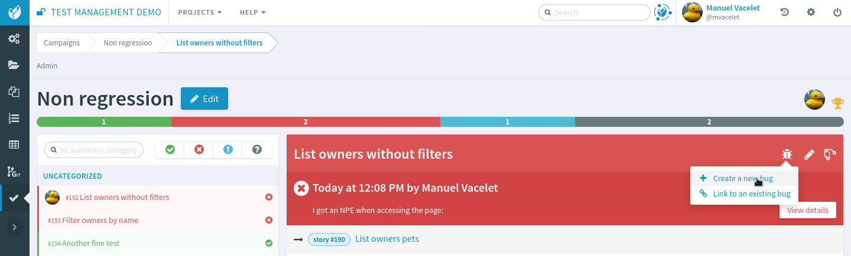The width and height of the screenshot is (851, 256).
Task: Open the documents folder sidebar icon
Action: click(x=14, y=65)
